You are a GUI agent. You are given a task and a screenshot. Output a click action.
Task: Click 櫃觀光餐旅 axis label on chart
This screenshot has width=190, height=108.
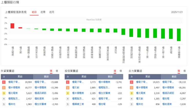click(x=52, y=52)
